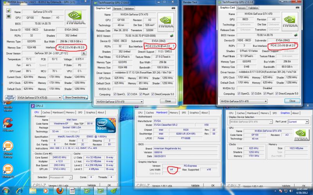Open the 3DMark Vantage desktop shortcut
The image size is (313, 195).
click(x=8, y=149)
